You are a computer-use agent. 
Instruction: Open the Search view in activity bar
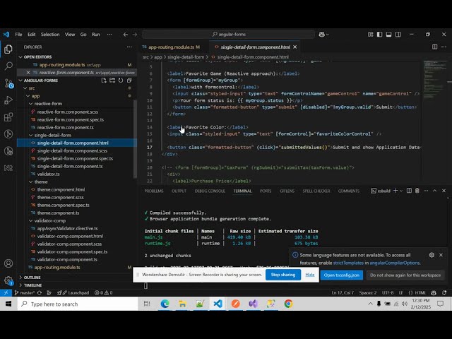[8, 66]
